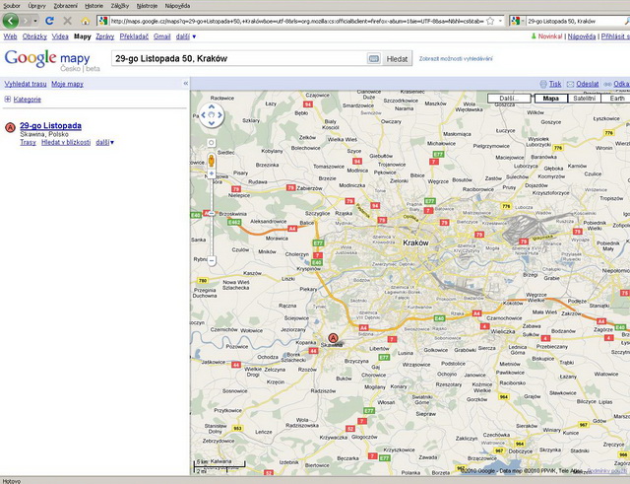Click 'Hledat v blízkosti' link
Image resolution: width=630 pixels, height=484 pixels.
(x=66, y=142)
